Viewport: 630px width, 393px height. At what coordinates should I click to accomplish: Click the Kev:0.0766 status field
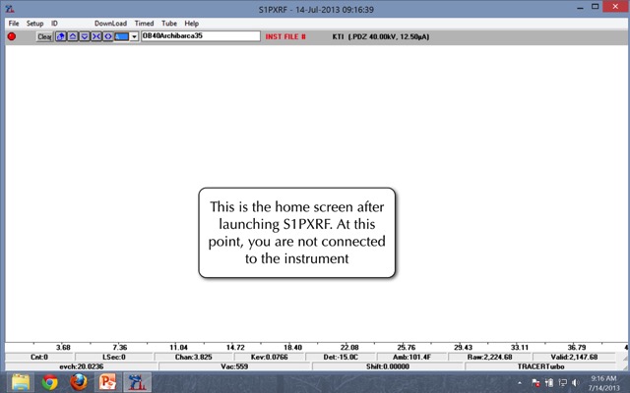click(269, 357)
